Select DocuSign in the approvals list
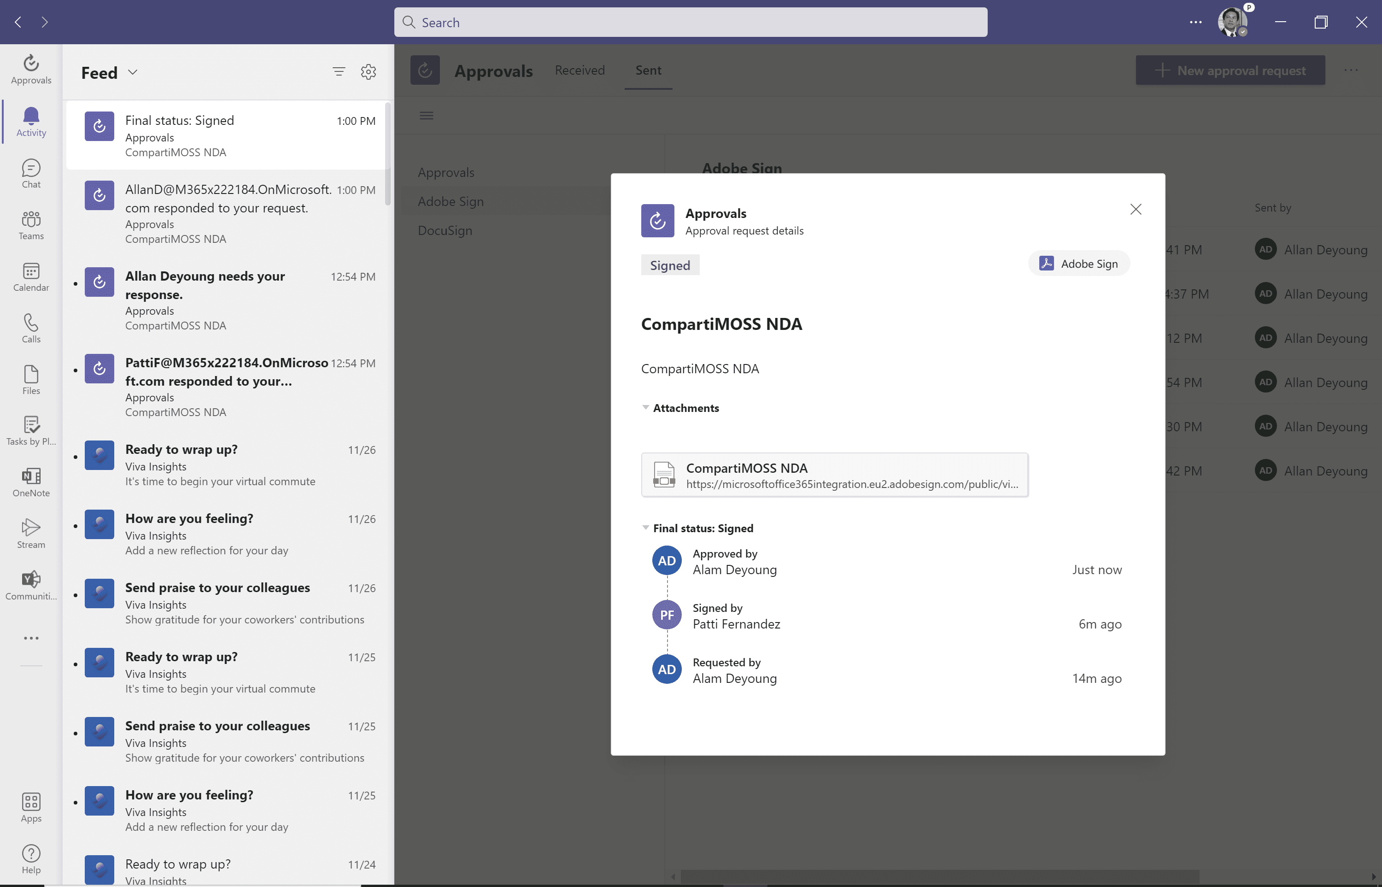This screenshot has height=887, width=1382. click(445, 231)
